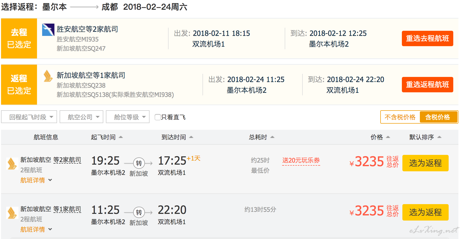Click SilkAir airline logo in outbound row
The image size is (462, 239).
coord(48,30)
